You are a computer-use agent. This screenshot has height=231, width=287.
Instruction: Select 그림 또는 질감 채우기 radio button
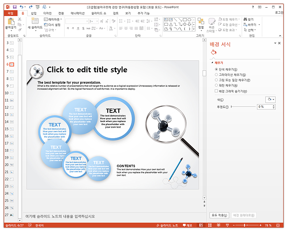click(x=216, y=80)
